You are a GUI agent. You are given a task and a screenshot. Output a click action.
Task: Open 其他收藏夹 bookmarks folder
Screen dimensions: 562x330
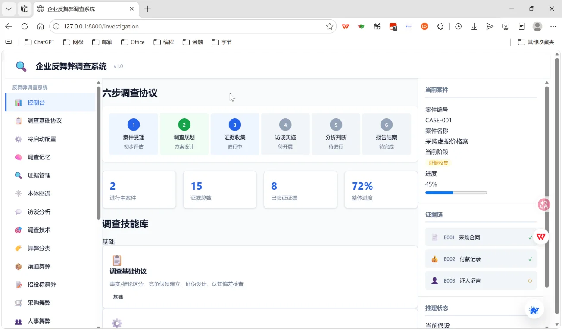[x=536, y=42]
